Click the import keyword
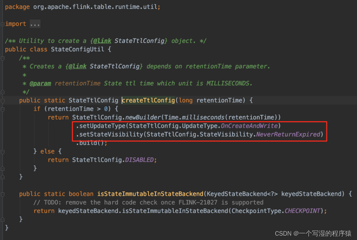Viewport: 357px width, 240px height. (x=16, y=24)
